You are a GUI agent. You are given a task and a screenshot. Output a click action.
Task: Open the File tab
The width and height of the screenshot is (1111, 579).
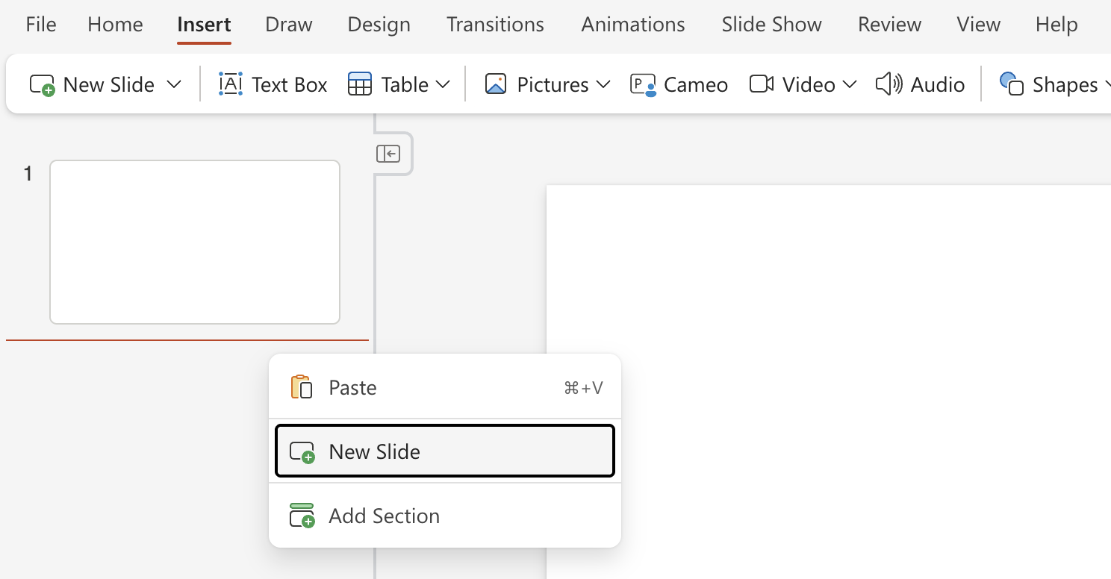(41, 25)
